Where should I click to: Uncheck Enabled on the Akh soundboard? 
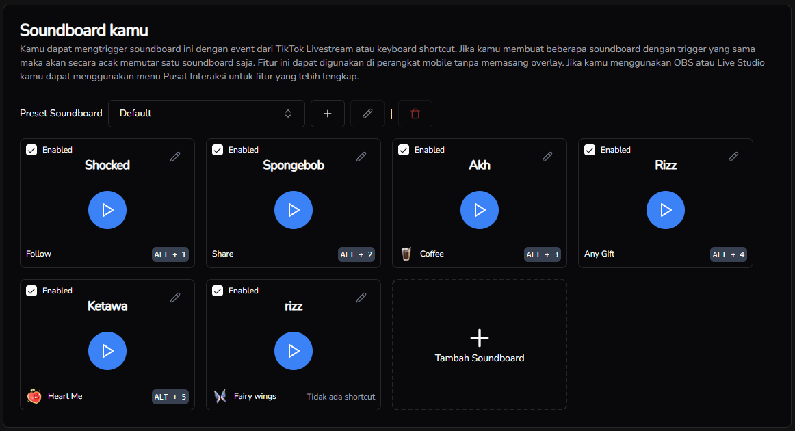point(404,150)
